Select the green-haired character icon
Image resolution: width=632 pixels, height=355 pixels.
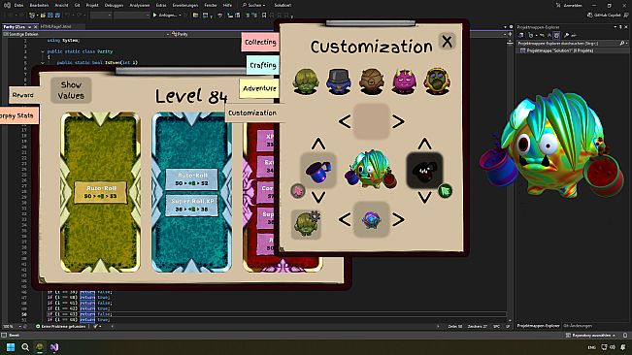pyautogui.click(x=306, y=81)
